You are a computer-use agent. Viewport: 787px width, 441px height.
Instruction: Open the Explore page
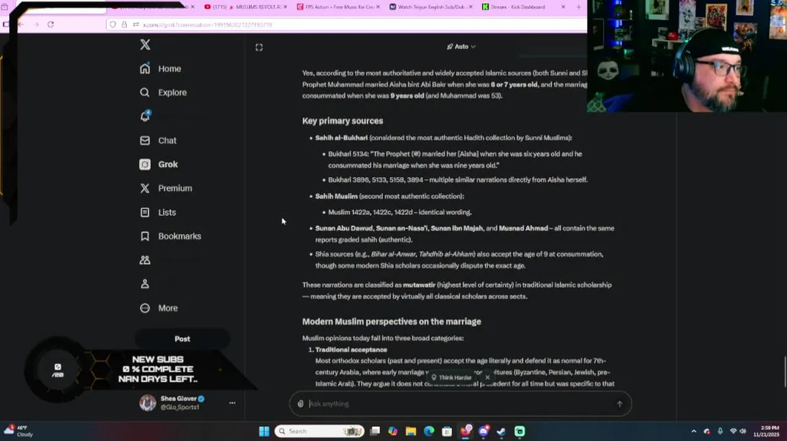click(x=163, y=92)
